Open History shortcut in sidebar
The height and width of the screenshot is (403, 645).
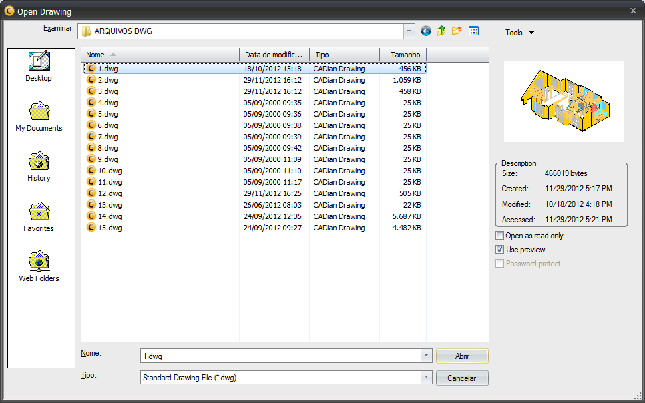(39, 167)
